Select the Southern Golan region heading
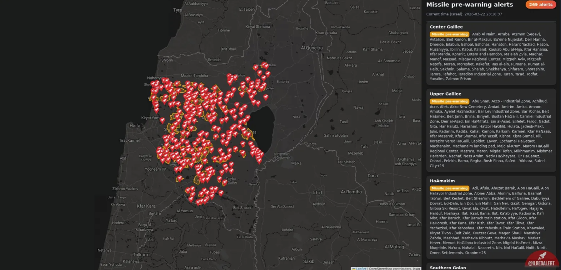The width and height of the screenshot is (561, 270). (x=448, y=268)
